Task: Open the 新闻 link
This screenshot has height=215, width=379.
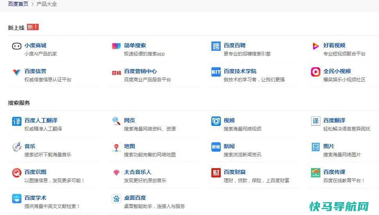Action: pos(229,146)
